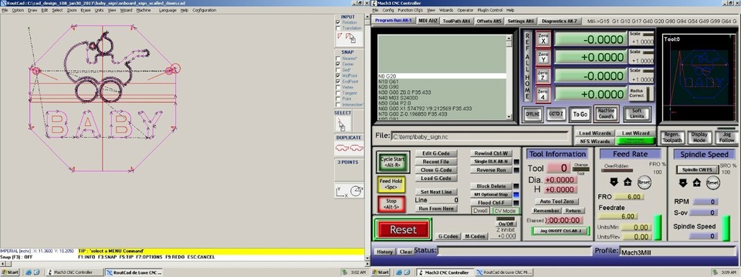Click the To Go button
Screen dimensions: 741x277
(x=580, y=114)
